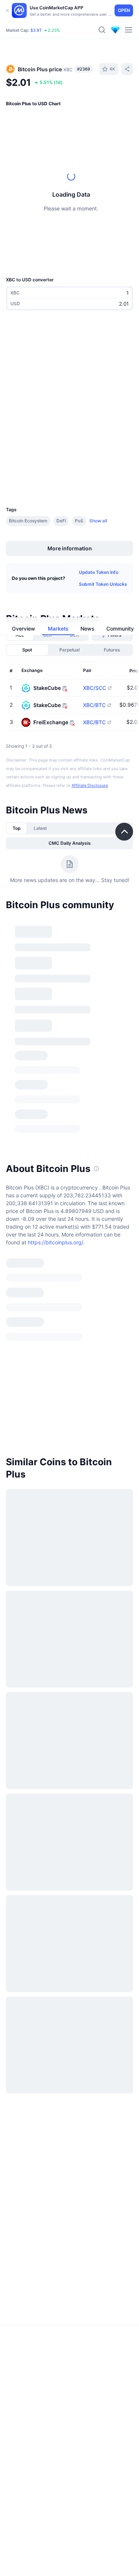Image resolution: width=139 pixels, height=2576 pixels.
Task: Click Update Token Info link
Action: point(98,572)
